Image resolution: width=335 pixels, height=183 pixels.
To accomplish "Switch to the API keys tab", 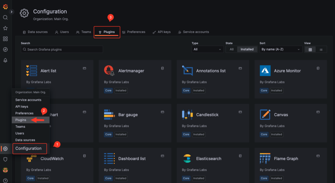I will pyautogui.click(x=162, y=32).
